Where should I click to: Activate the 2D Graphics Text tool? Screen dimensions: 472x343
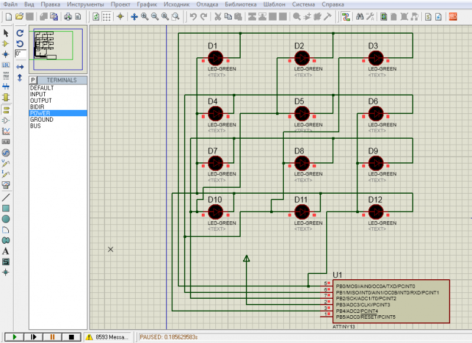pos(6,251)
